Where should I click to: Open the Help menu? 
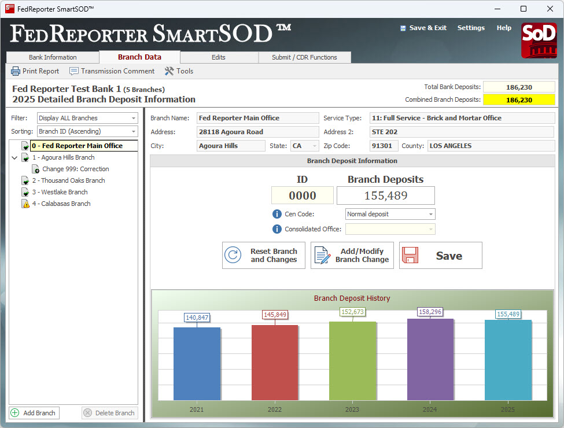click(504, 28)
